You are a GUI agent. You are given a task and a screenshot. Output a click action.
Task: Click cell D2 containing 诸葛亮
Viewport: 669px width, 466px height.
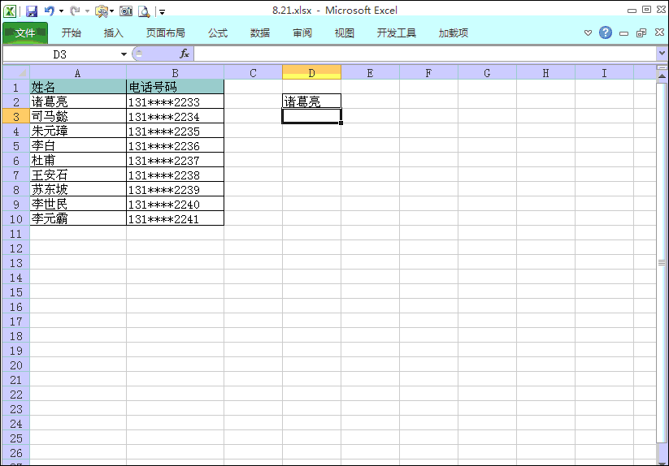click(x=311, y=101)
